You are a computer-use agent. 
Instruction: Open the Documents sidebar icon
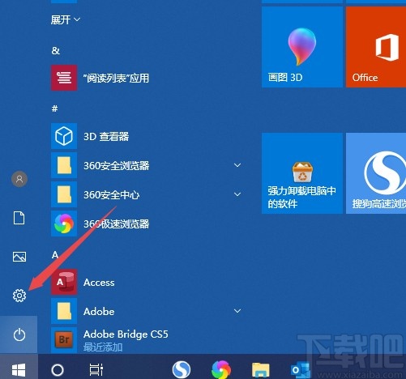pos(19,218)
